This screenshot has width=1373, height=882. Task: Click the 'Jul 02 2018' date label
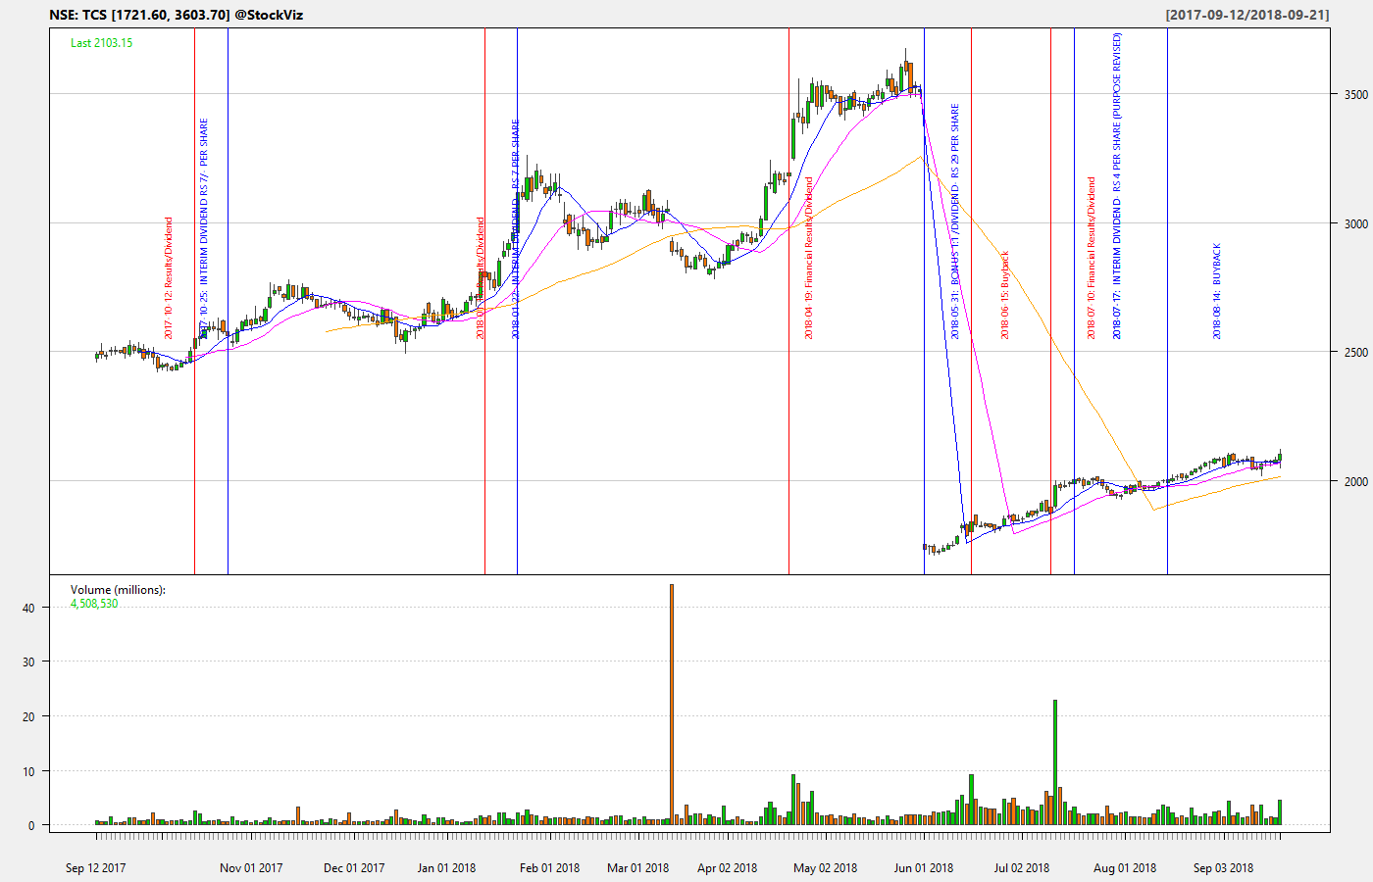tap(1021, 868)
